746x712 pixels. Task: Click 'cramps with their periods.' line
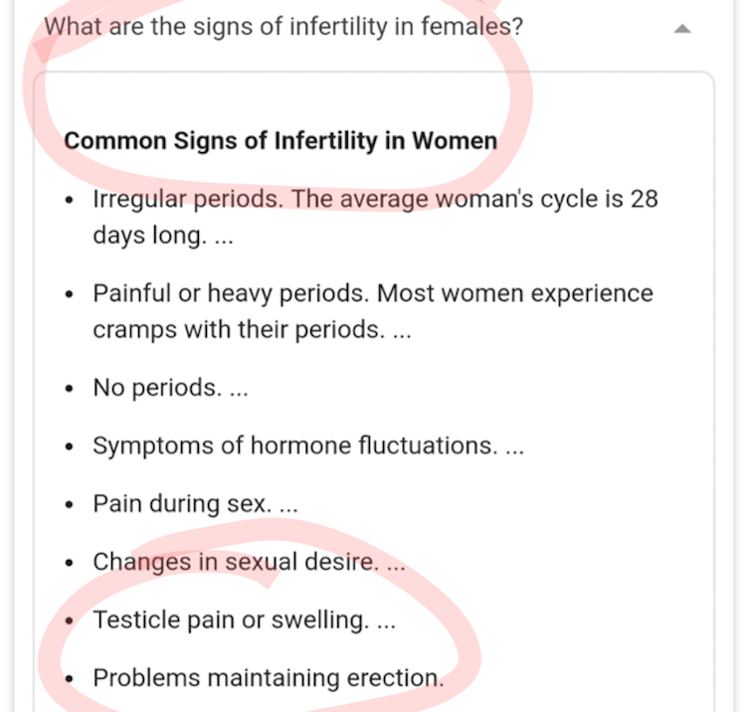coord(238,330)
